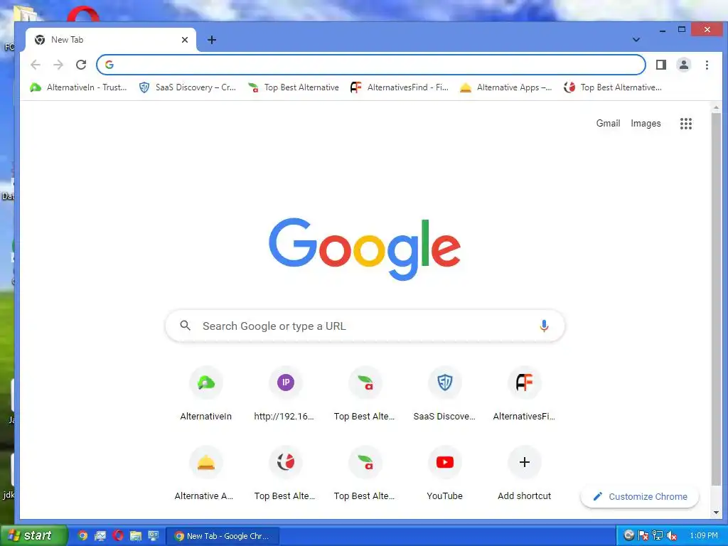Open Top Best Alte... tile below http://192.16...
The width and height of the screenshot is (728, 546).
pyautogui.click(x=285, y=473)
